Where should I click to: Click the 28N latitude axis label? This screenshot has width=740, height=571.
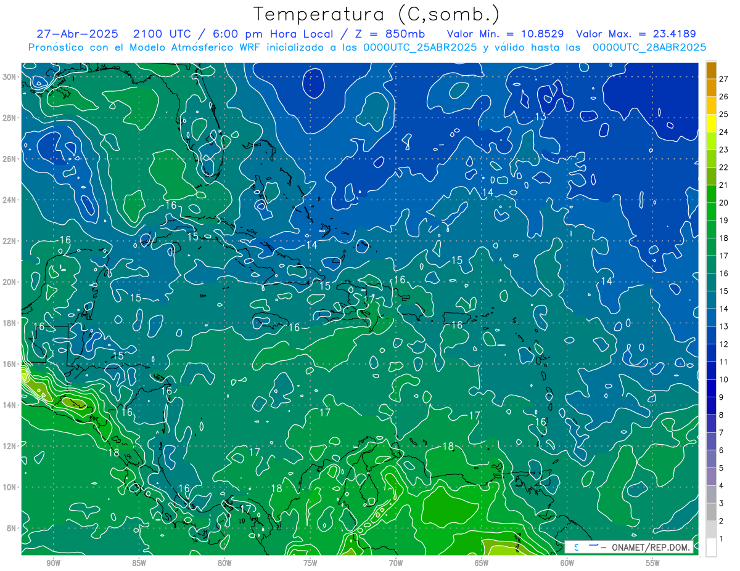pyautogui.click(x=10, y=118)
